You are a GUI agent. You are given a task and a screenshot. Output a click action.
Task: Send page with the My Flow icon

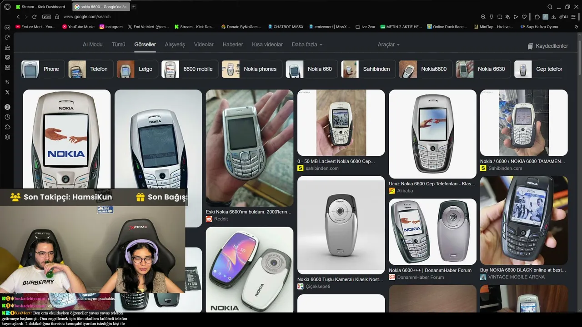[516, 17]
